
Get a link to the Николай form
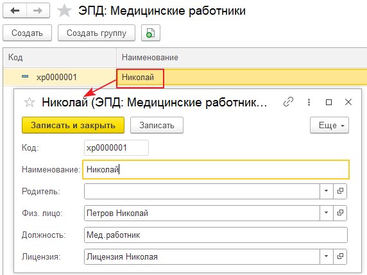click(288, 102)
